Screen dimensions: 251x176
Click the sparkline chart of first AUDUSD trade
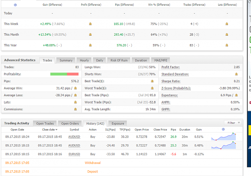coord(223,137)
